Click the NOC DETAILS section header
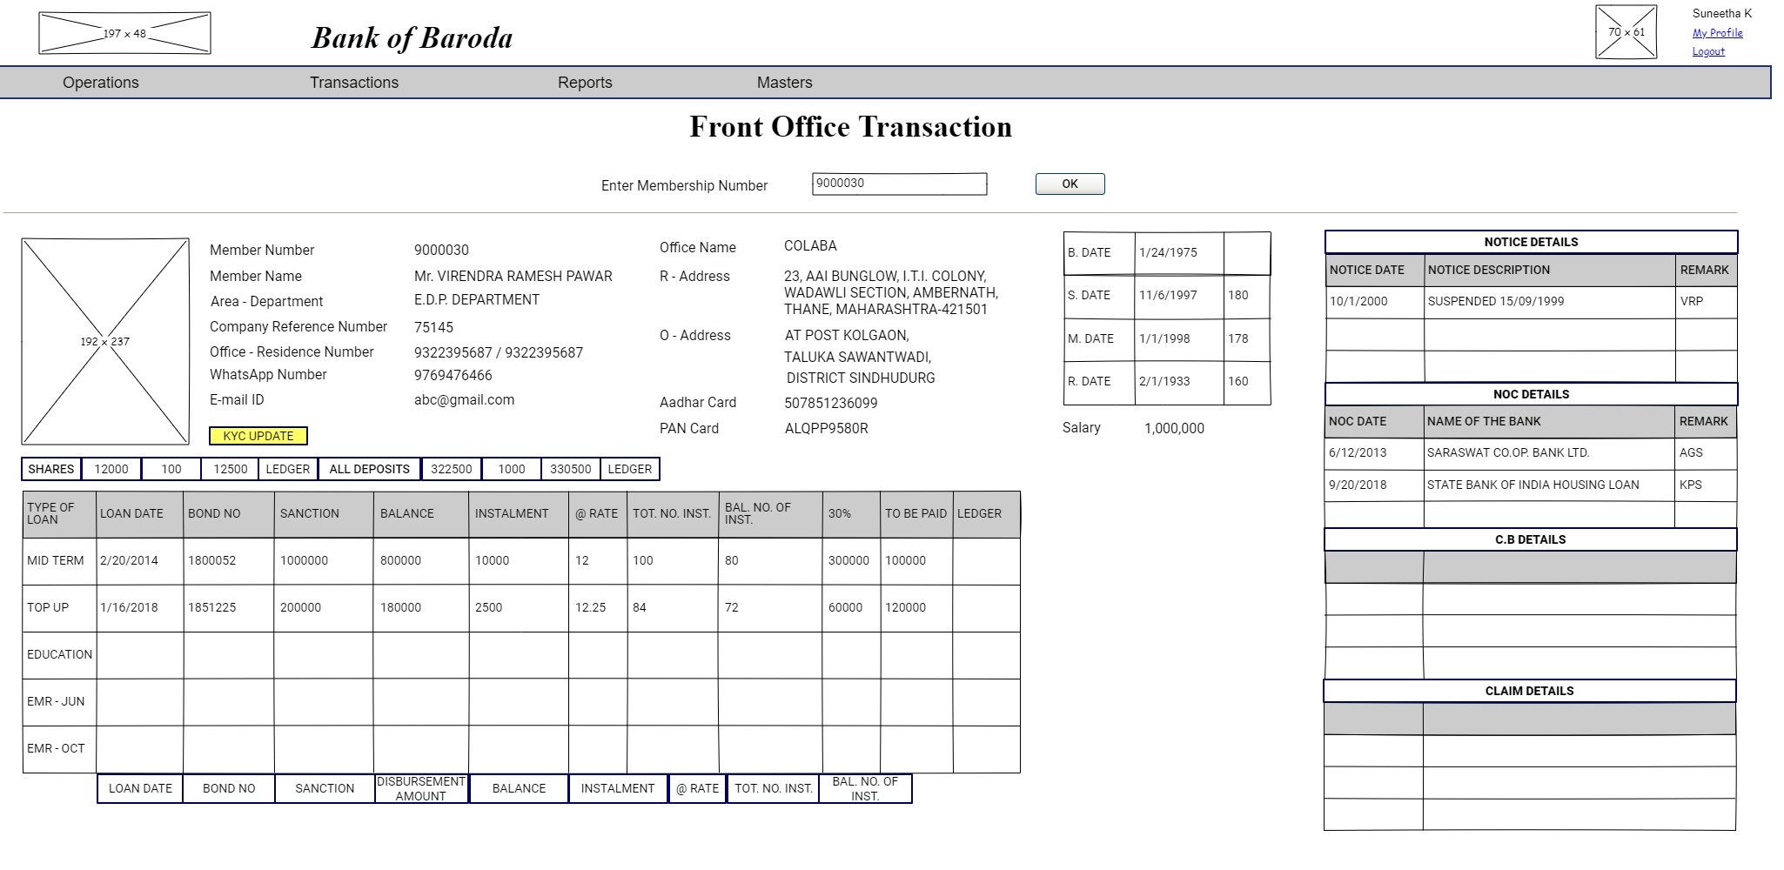The width and height of the screenshot is (1784, 870). pyautogui.click(x=1530, y=393)
